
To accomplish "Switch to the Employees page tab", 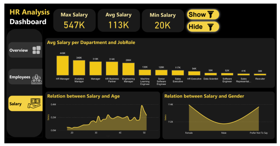I will click(x=25, y=77).
